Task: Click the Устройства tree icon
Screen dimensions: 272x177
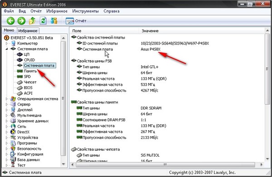Action: pos(13,138)
